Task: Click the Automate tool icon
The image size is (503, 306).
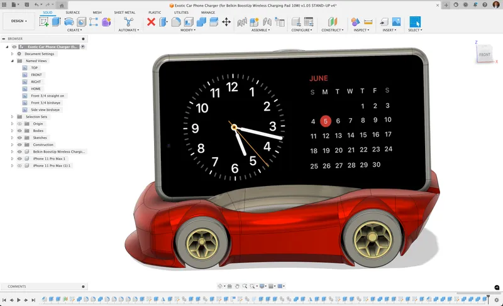Action: click(x=128, y=22)
